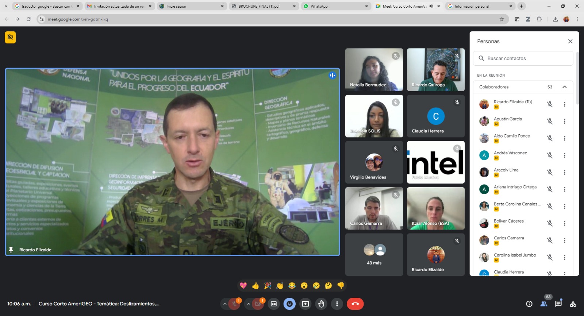Close the Personas side panel
This screenshot has height=316, width=584.
570,41
